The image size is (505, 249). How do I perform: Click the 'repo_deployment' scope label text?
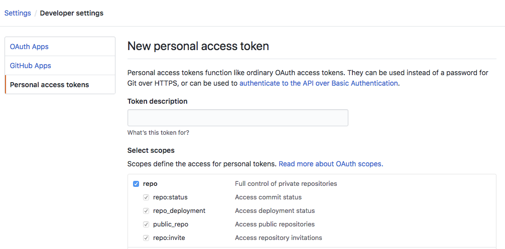tap(179, 211)
